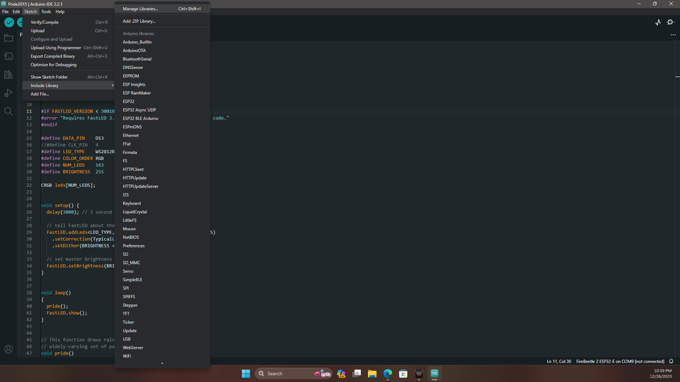Open the Windows Start menu
The width and height of the screenshot is (680, 382).
(246, 373)
